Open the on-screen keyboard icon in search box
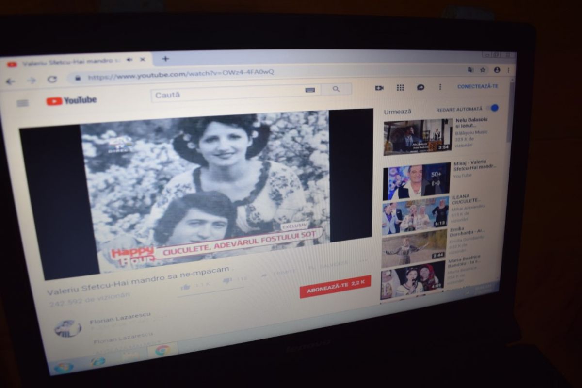582x388 pixels. [x=310, y=90]
